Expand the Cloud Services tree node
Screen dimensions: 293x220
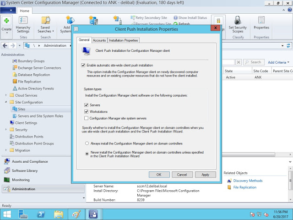pyautogui.click(x=7, y=95)
